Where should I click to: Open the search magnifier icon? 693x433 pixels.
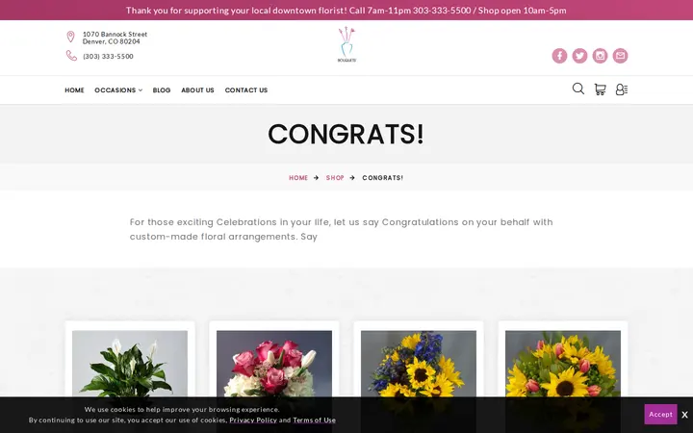578,89
